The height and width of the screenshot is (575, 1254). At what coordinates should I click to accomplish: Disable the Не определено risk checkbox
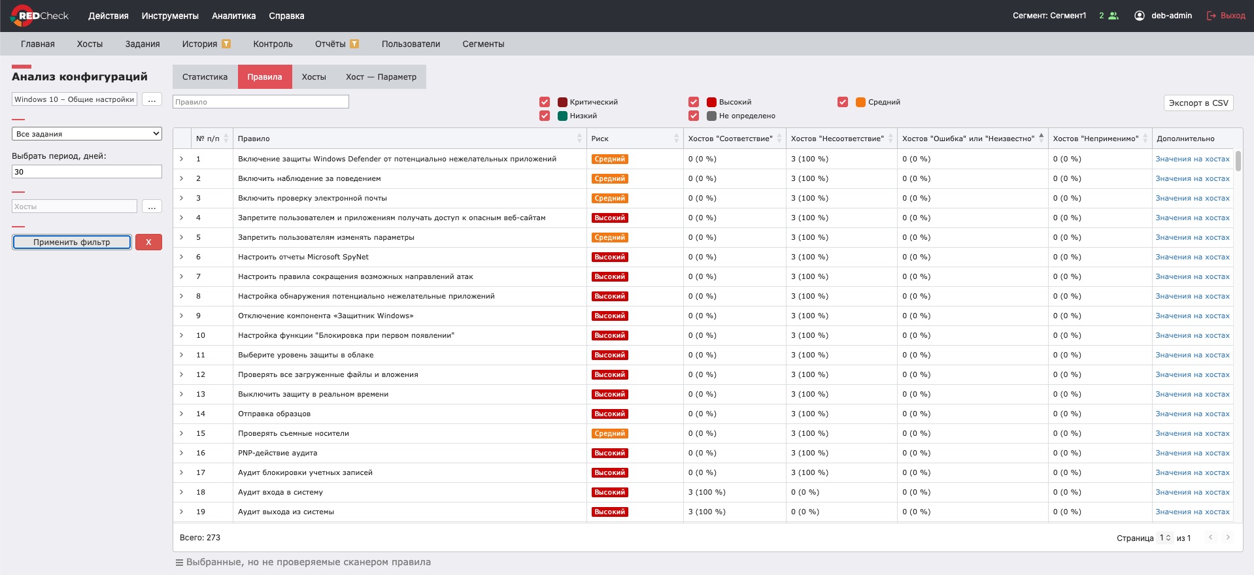pyautogui.click(x=694, y=116)
